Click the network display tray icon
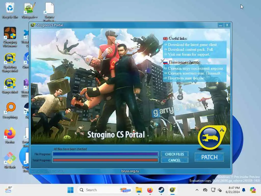Viewport: 261px width, 196px height. tap(213, 190)
